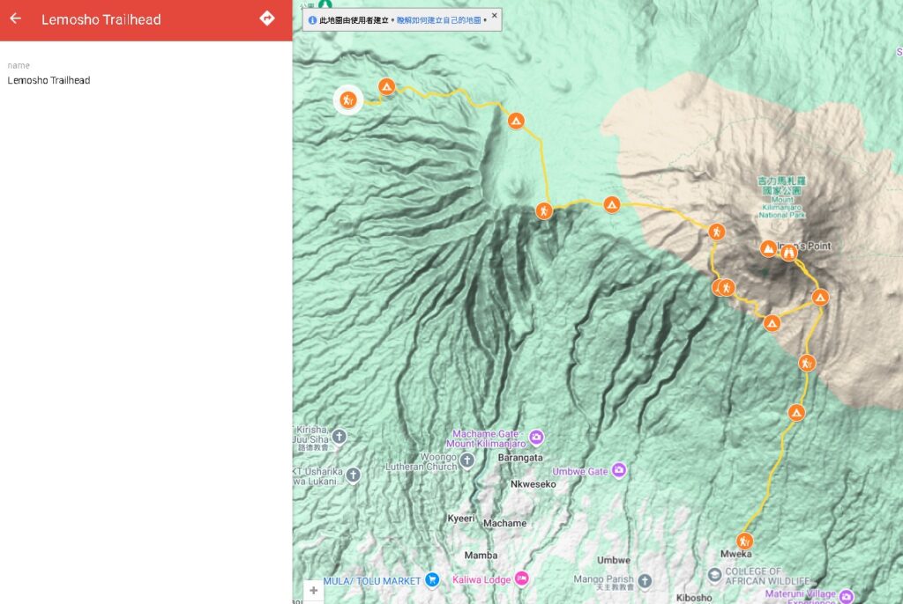Click the hiker marker at Mweka
Screen dimensions: 903x604
(745, 541)
